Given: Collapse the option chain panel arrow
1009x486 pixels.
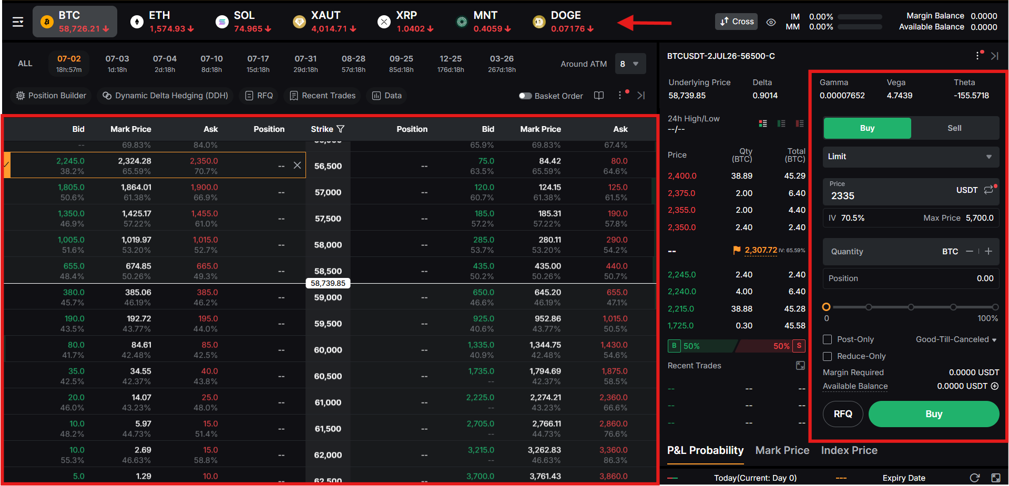Looking at the screenshot, I should coord(641,95).
